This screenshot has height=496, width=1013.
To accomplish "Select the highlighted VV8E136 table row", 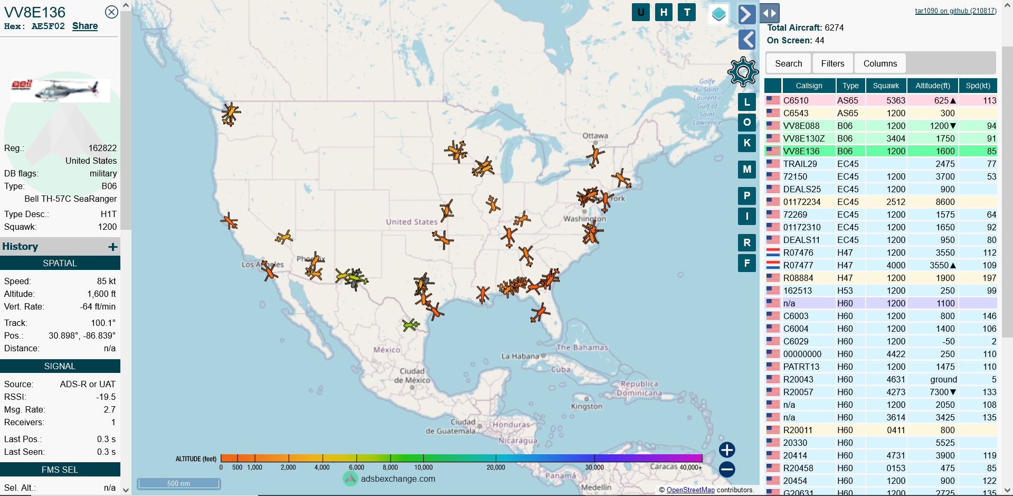I will [x=881, y=151].
